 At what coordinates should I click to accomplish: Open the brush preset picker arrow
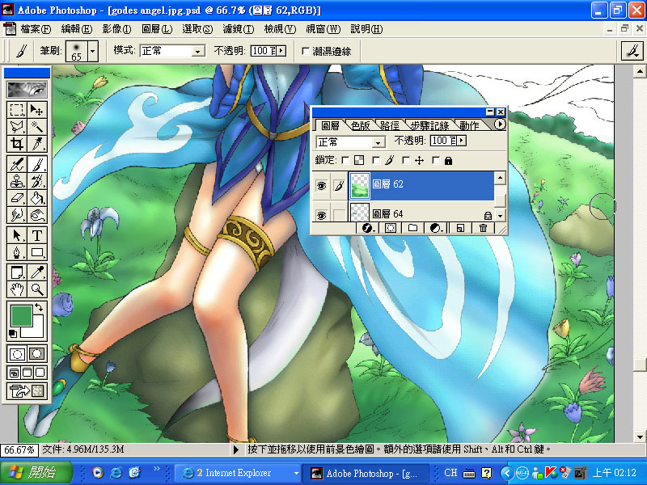(x=93, y=51)
